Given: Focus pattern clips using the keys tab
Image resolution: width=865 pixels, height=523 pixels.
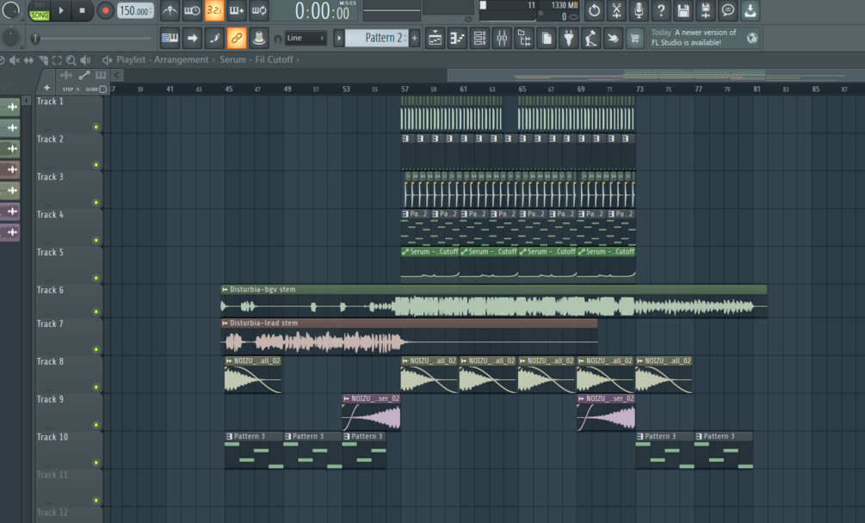Looking at the screenshot, I should click(x=101, y=75).
